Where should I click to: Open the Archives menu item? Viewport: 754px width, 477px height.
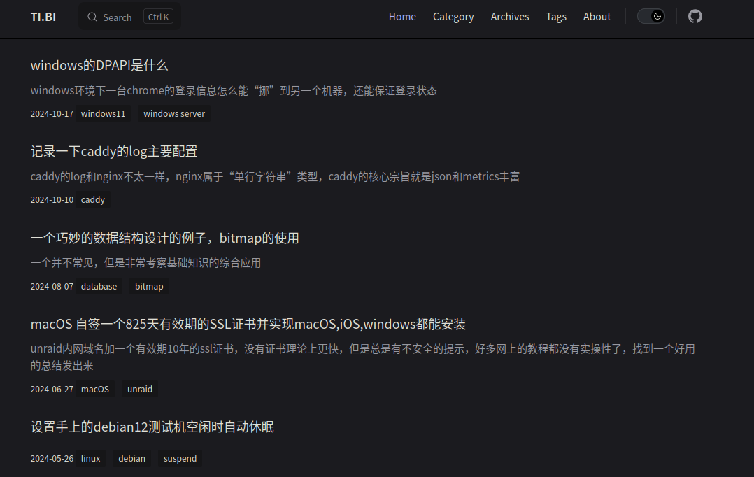click(510, 17)
